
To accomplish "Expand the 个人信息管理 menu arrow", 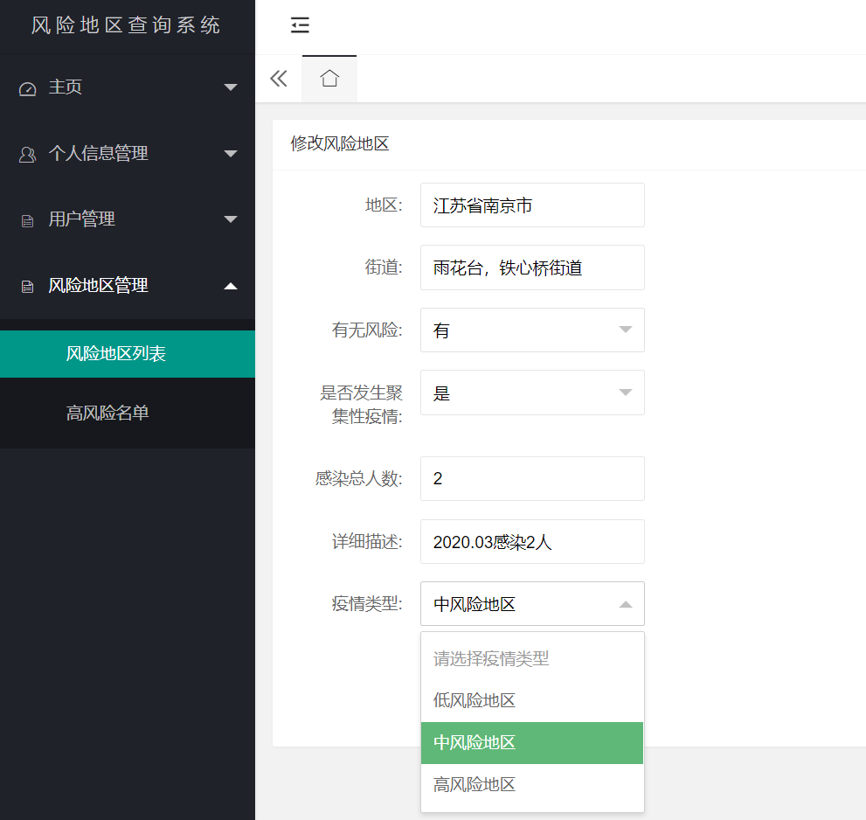I will [231, 154].
